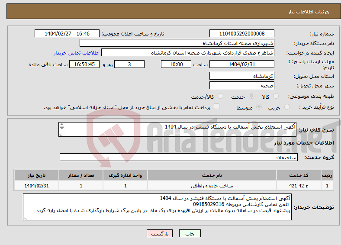The image size is (341, 245).
Task: Select the کالا radio button
Action: [276, 96]
